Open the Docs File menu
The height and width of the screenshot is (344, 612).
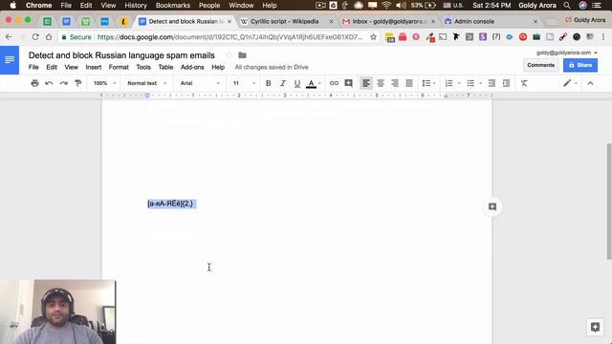(33, 67)
